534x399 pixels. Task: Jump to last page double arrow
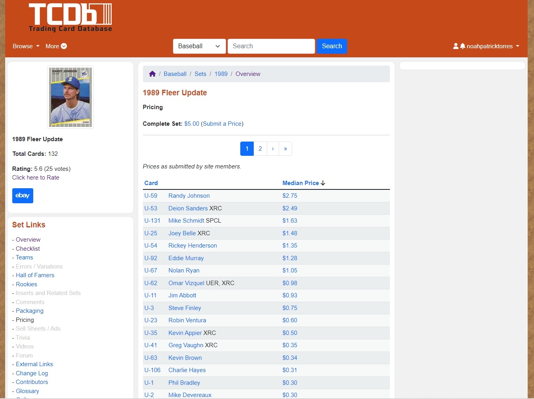[x=285, y=149]
